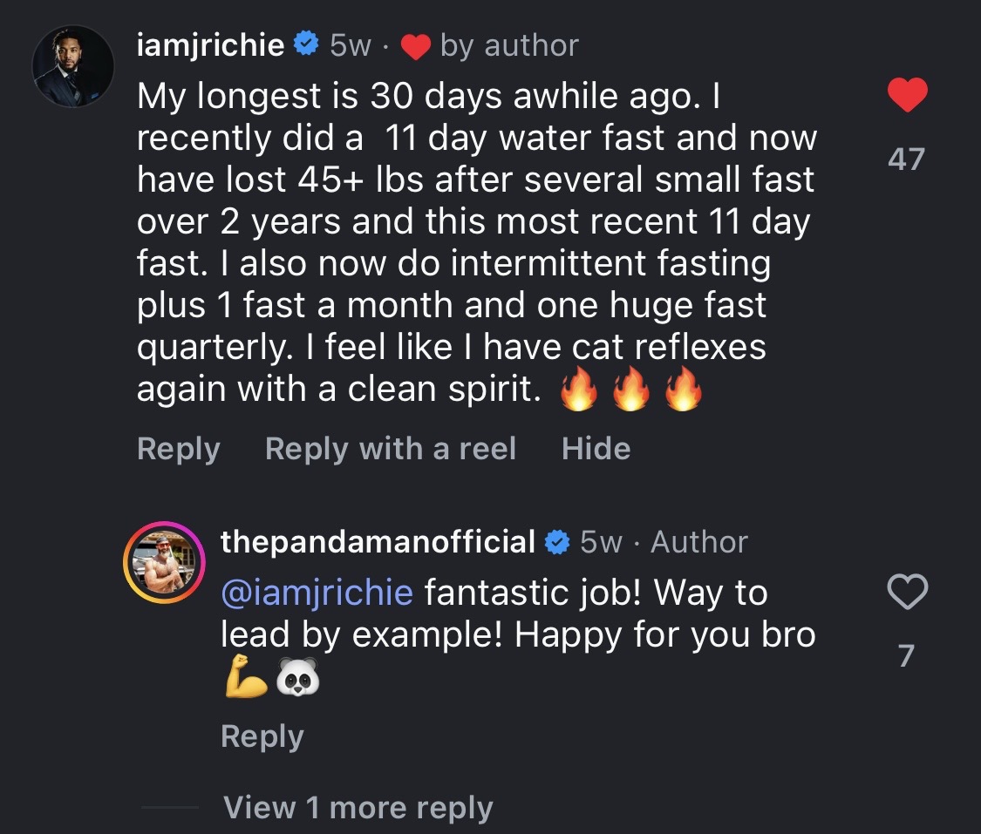The image size is (981, 834).
Task: Tap the @iamjrichie mention in the reply
Action: pyautogui.click(x=317, y=593)
